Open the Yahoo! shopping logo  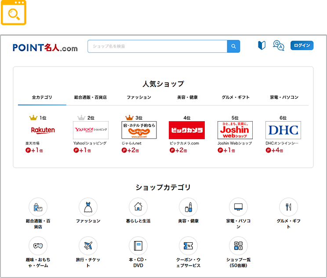tap(91, 130)
